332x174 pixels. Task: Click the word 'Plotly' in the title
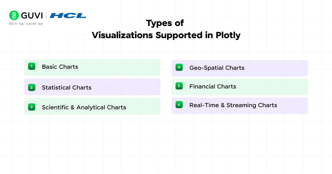coord(228,35)
